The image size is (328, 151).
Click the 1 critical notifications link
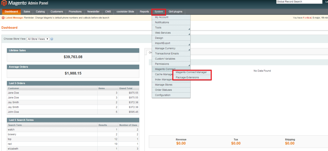pos(307,18)
